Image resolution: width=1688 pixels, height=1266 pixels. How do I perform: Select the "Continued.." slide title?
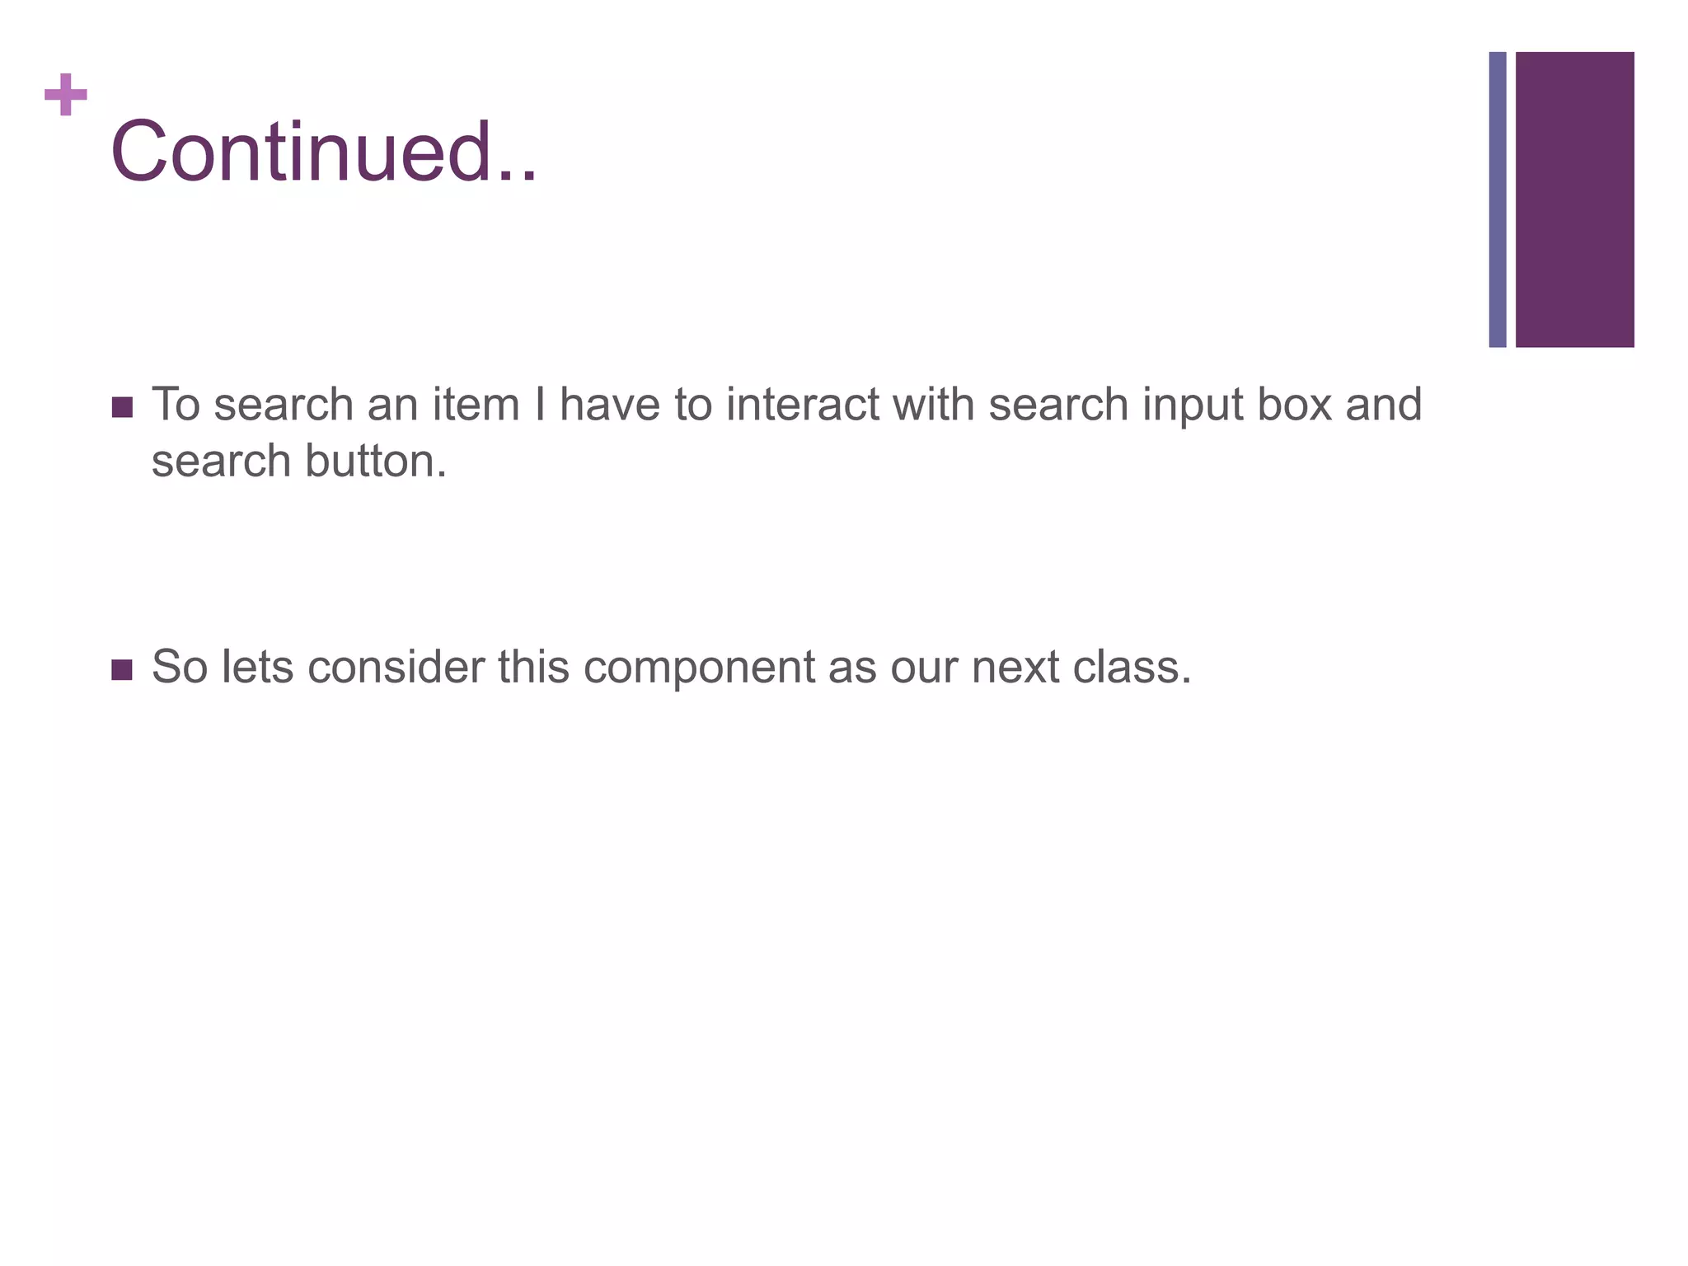323,152
